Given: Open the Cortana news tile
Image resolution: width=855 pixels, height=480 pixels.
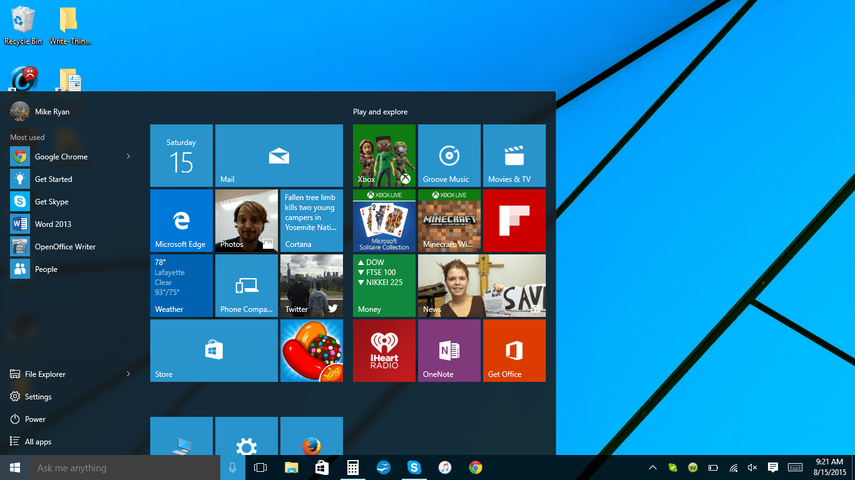Looking at the screenshot, I should 312,221.
